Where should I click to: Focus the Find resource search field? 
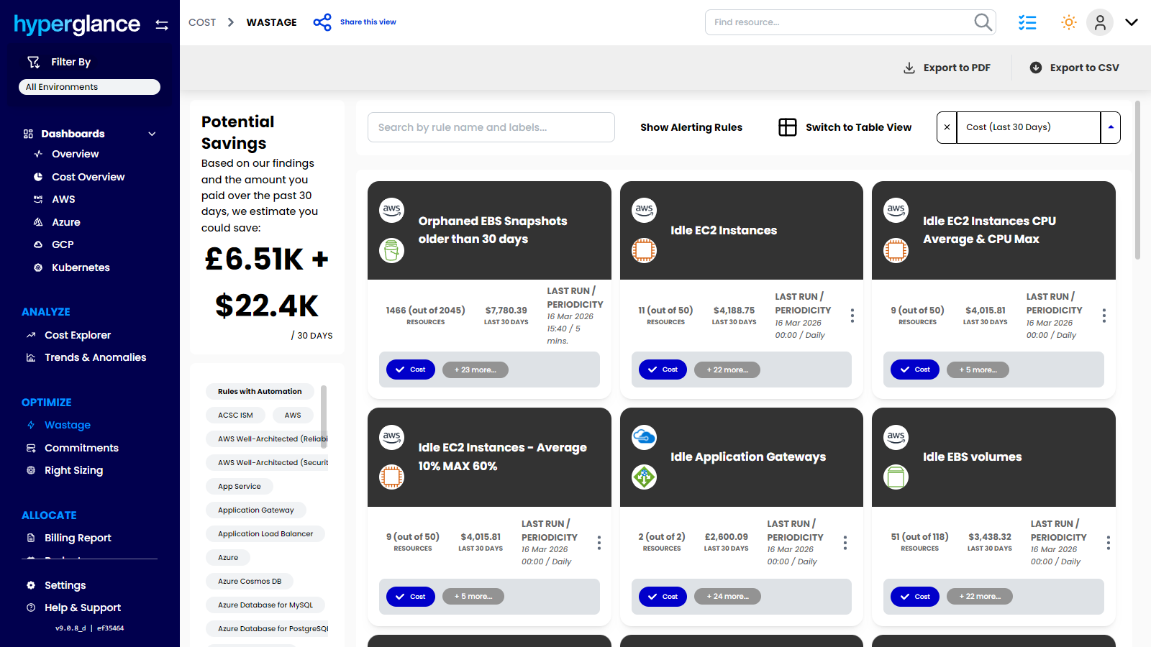tap(850, 22)
